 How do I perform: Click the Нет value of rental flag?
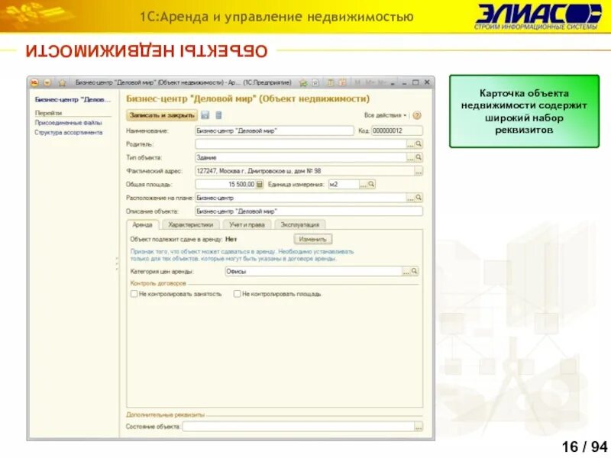pyautogui.click(x=231, y=239)
